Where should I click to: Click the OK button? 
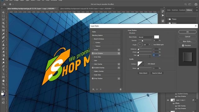click(x=187, y=32)
